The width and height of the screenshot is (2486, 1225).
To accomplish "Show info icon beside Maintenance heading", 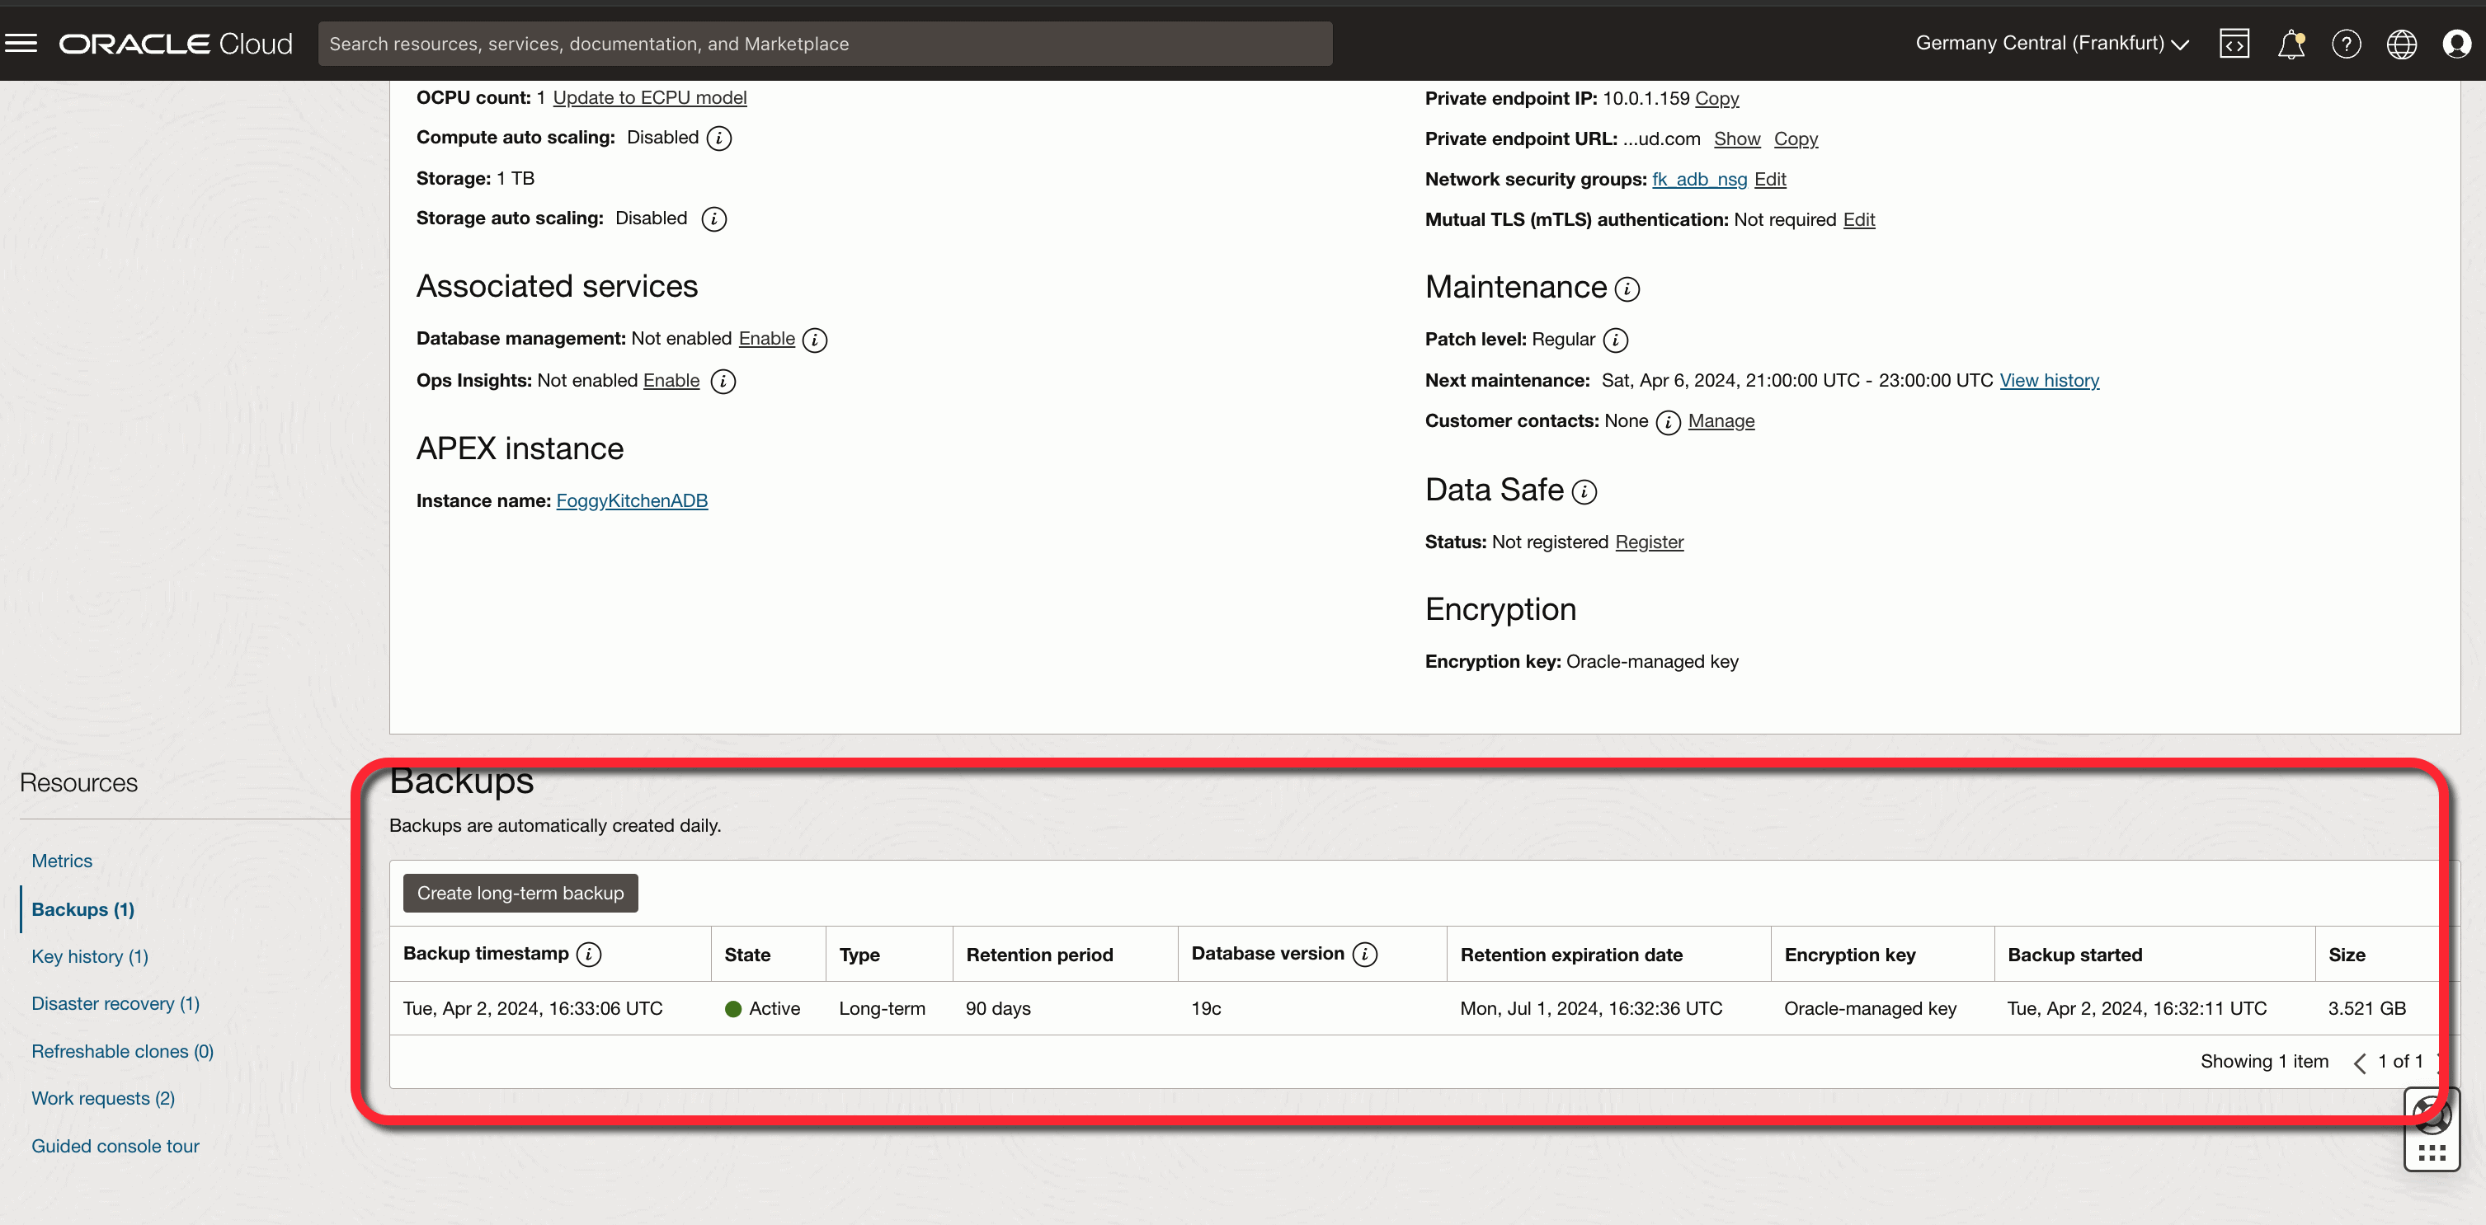I will [1627, 289].
